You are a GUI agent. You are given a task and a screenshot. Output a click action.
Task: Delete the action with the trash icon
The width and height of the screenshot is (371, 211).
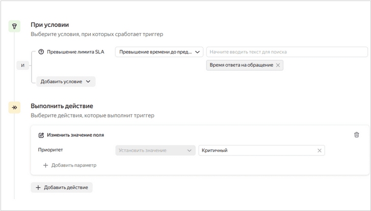tap(357, 135)
